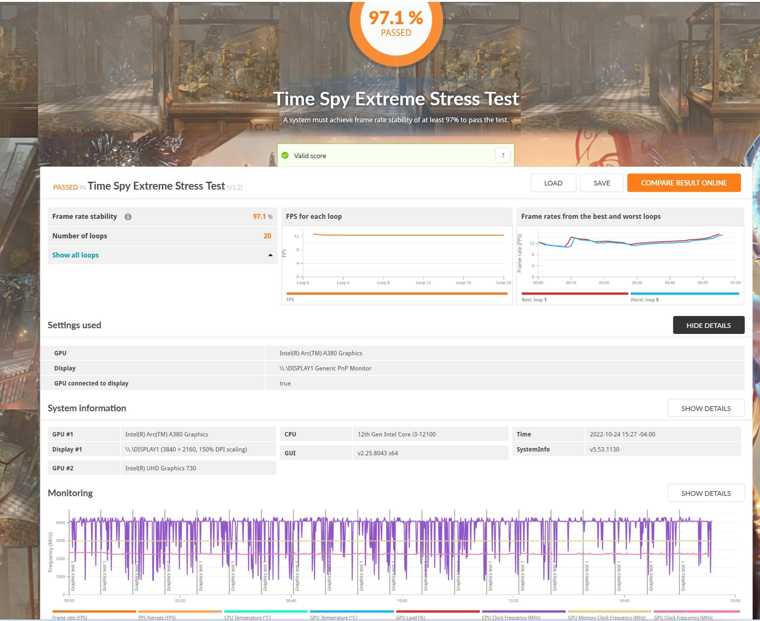Viewport: 760px width, 621px height.
Task: Click HIDE DETAILS for Settings used
Action: [x=708, y=325]
